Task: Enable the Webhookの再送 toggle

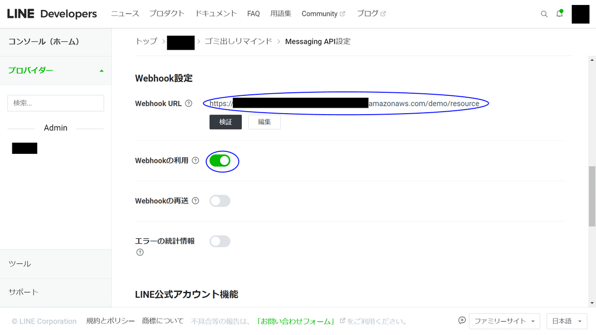Action: [x=220, y=201]
